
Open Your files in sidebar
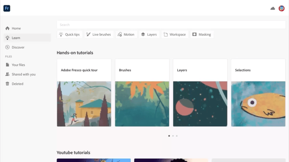(x=18, y=65)
